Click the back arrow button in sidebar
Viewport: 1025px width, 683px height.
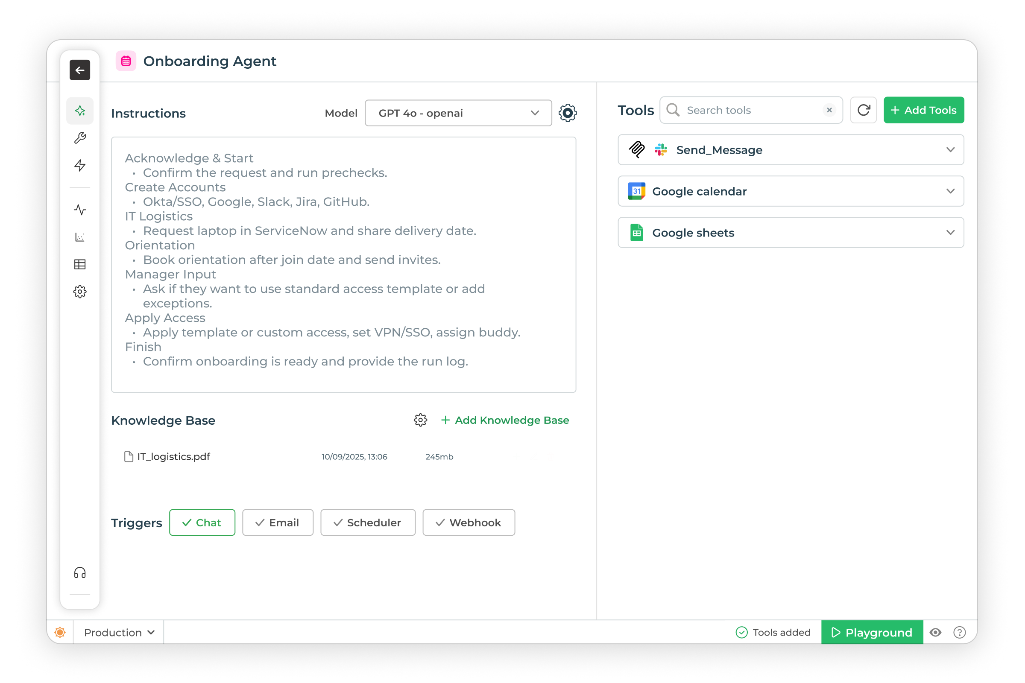(80, 70)
